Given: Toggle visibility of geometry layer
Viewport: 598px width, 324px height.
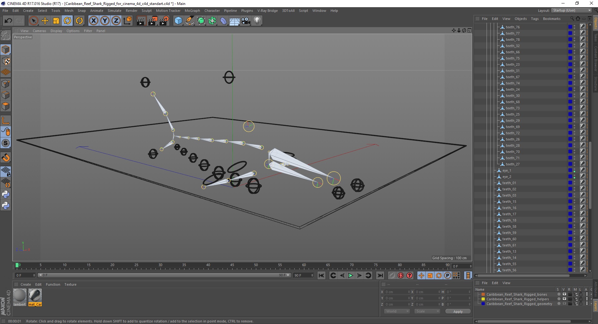Looking at the screenshot, I should point(564,304).
